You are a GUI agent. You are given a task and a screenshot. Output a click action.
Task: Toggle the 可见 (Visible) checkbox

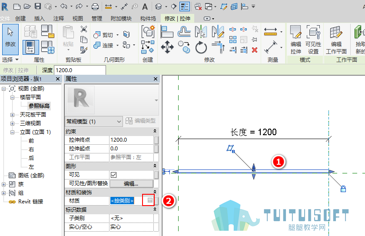point(113,175)
